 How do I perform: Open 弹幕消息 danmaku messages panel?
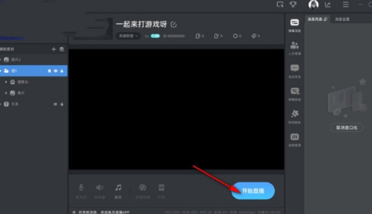295,25
